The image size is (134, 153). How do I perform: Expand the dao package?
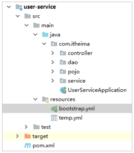pos(53,62)
